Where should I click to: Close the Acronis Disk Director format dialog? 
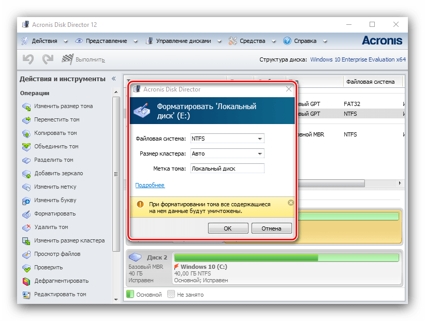point(289,89)
